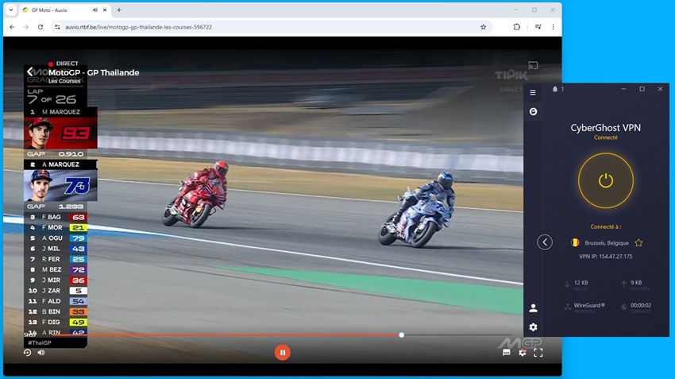The width and height of the screenshot is (675, 379).
Task: Click the DIRECT live indicator at top-left
Action: pyautogui.click(x=64, y=64)
